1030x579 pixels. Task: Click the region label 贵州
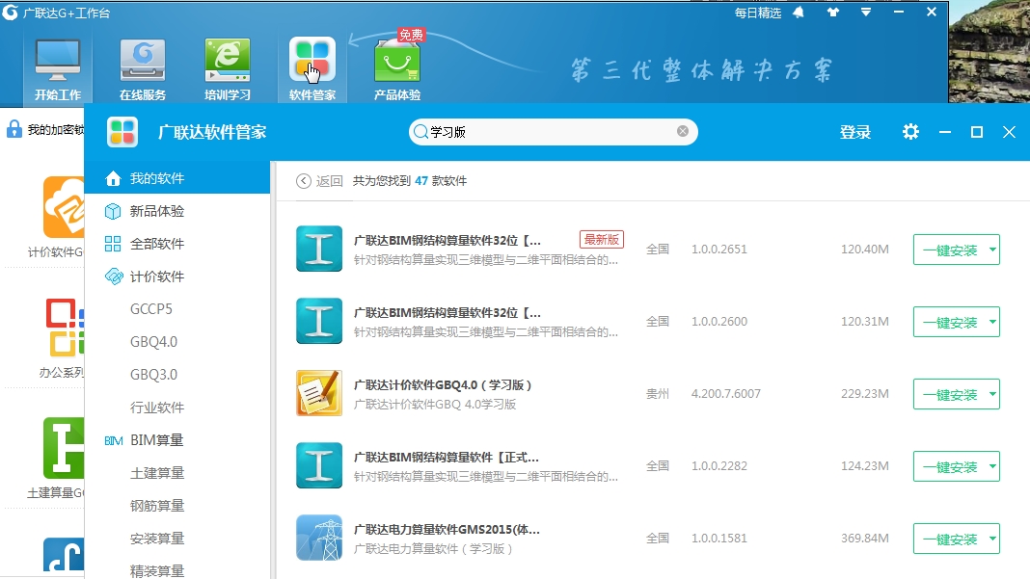(x=658, y=393)
